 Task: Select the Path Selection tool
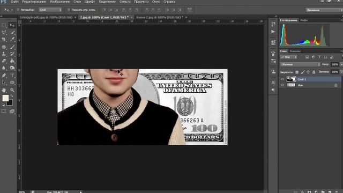tap(4, 83)
